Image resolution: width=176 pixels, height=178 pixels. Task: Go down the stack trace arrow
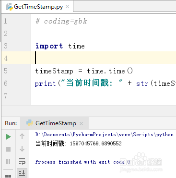point(22,149)
